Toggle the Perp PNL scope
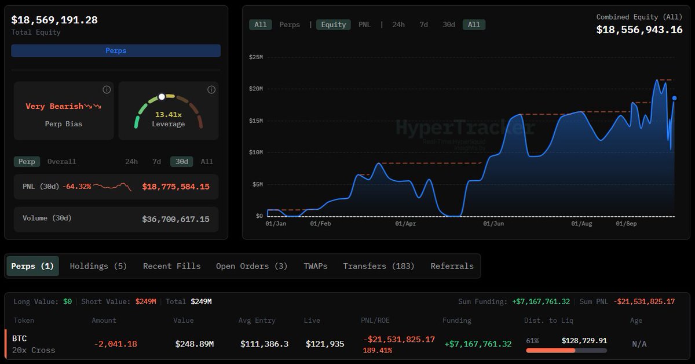The width and height of the screenshot is (695, 364). point(27,162)
